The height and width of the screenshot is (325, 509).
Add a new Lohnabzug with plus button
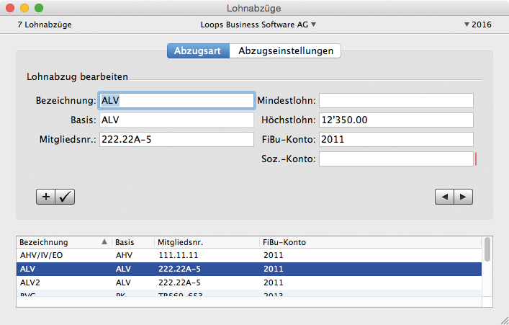(46, 197)
